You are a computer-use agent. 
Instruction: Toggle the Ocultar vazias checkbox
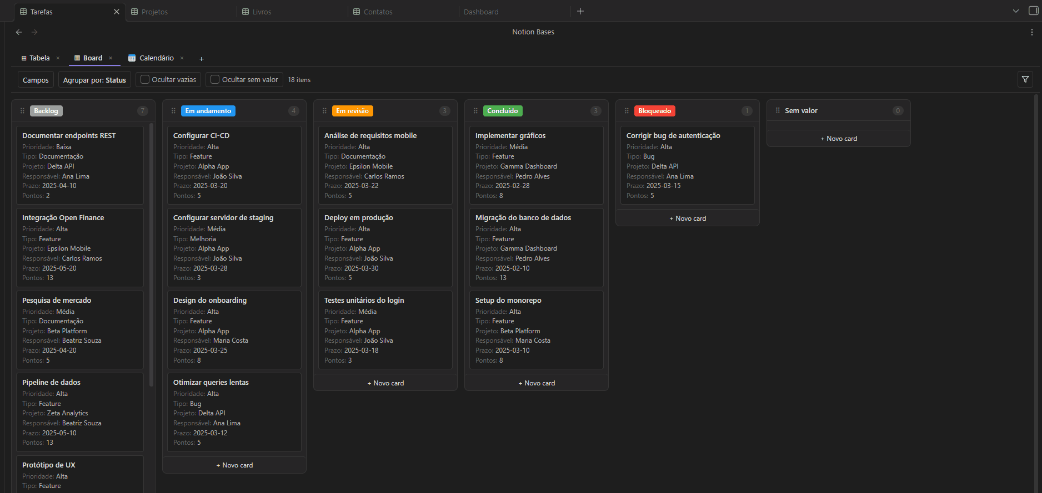click(x=145, y=79)
